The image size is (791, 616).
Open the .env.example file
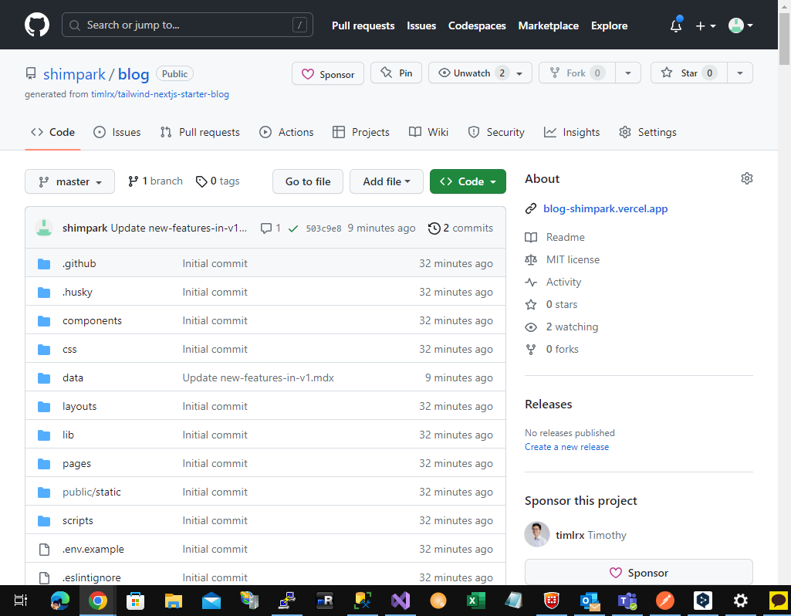pyautogui.click(x=93, y=550)
